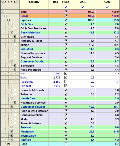Expand the Cash row
Screen dimensions: 120x146
pos(8,144)
